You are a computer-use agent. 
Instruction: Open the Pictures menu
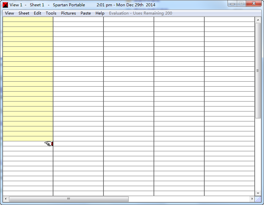[68, 13]
